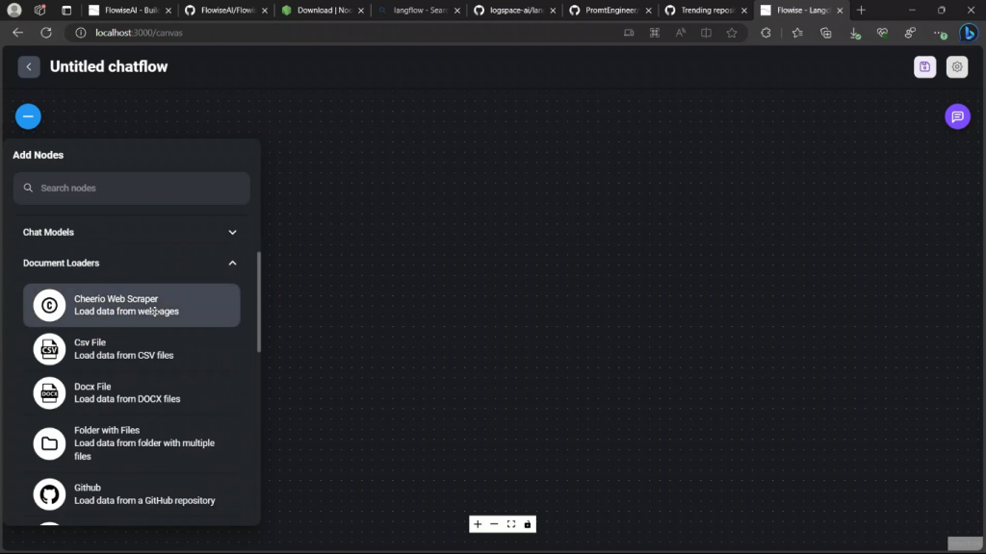Image resolution: width=986 pixels, height=554 pixels.
Task: Add page to favorites star icon
Action: 732,33
